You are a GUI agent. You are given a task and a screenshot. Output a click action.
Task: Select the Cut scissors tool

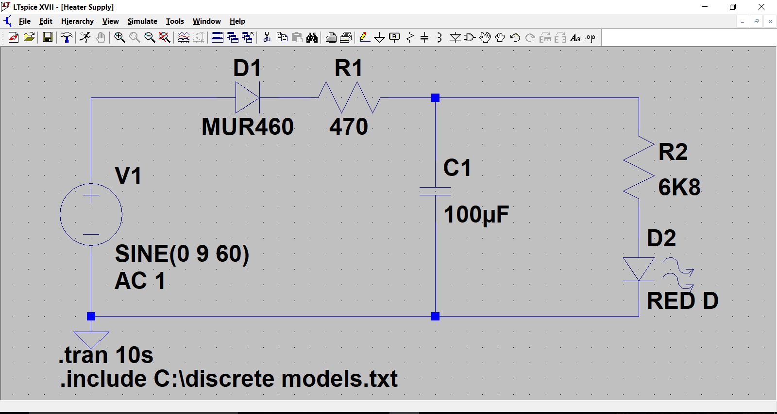(267, 37)
